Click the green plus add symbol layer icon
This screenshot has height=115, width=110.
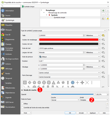[x=103, y=11]
